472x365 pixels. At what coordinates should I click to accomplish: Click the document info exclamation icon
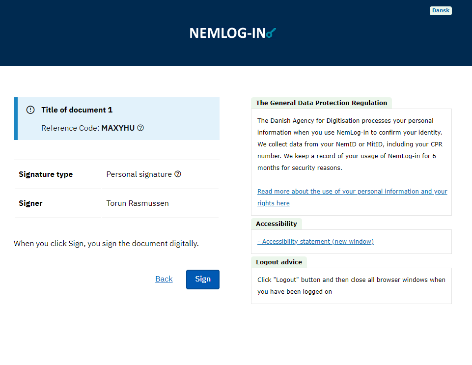tap(30, 110)
